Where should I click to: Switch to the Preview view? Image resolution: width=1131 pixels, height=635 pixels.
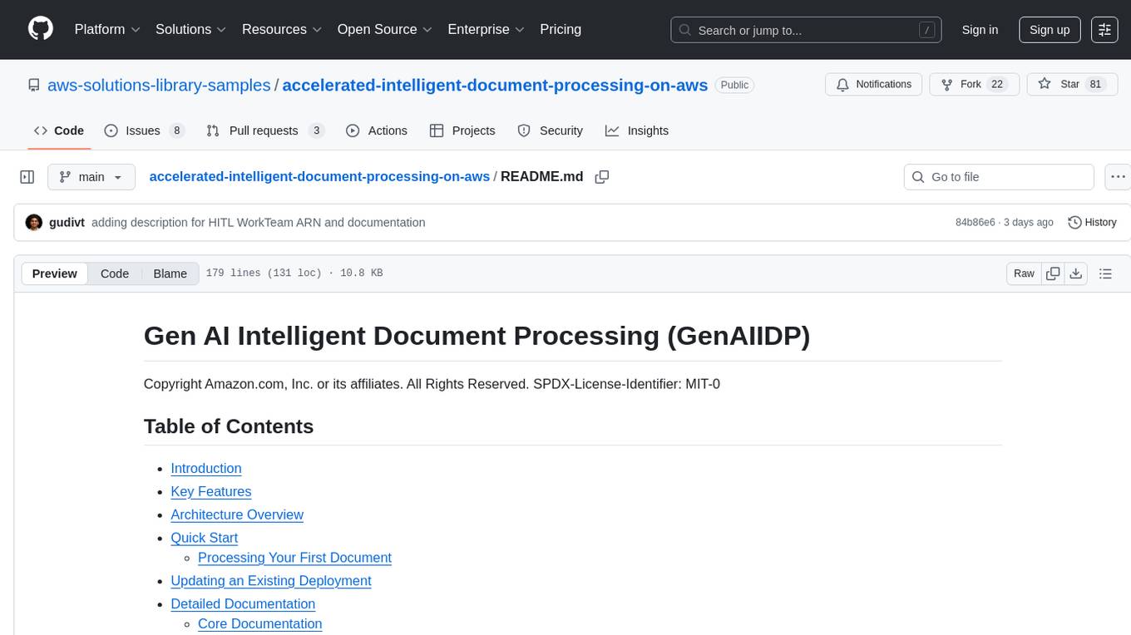coord(55,273)
